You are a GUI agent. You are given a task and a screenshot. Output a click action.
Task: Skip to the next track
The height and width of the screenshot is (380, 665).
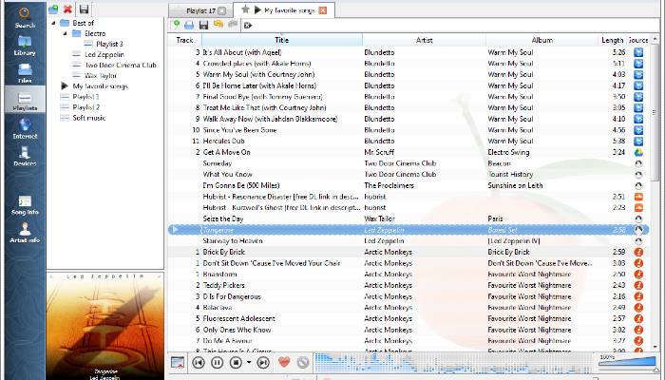tap(263, 363)
